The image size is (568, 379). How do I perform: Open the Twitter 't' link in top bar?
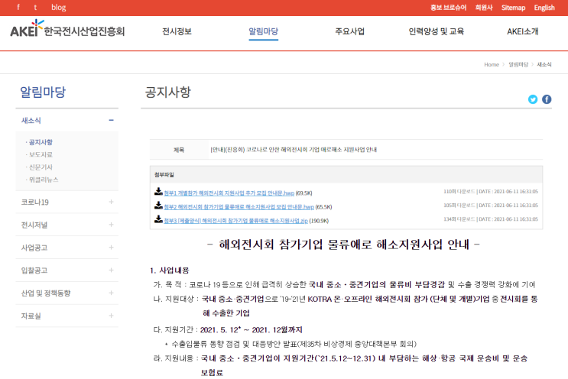(35, 7)
